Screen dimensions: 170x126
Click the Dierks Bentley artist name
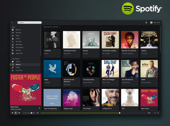[146, 82]
